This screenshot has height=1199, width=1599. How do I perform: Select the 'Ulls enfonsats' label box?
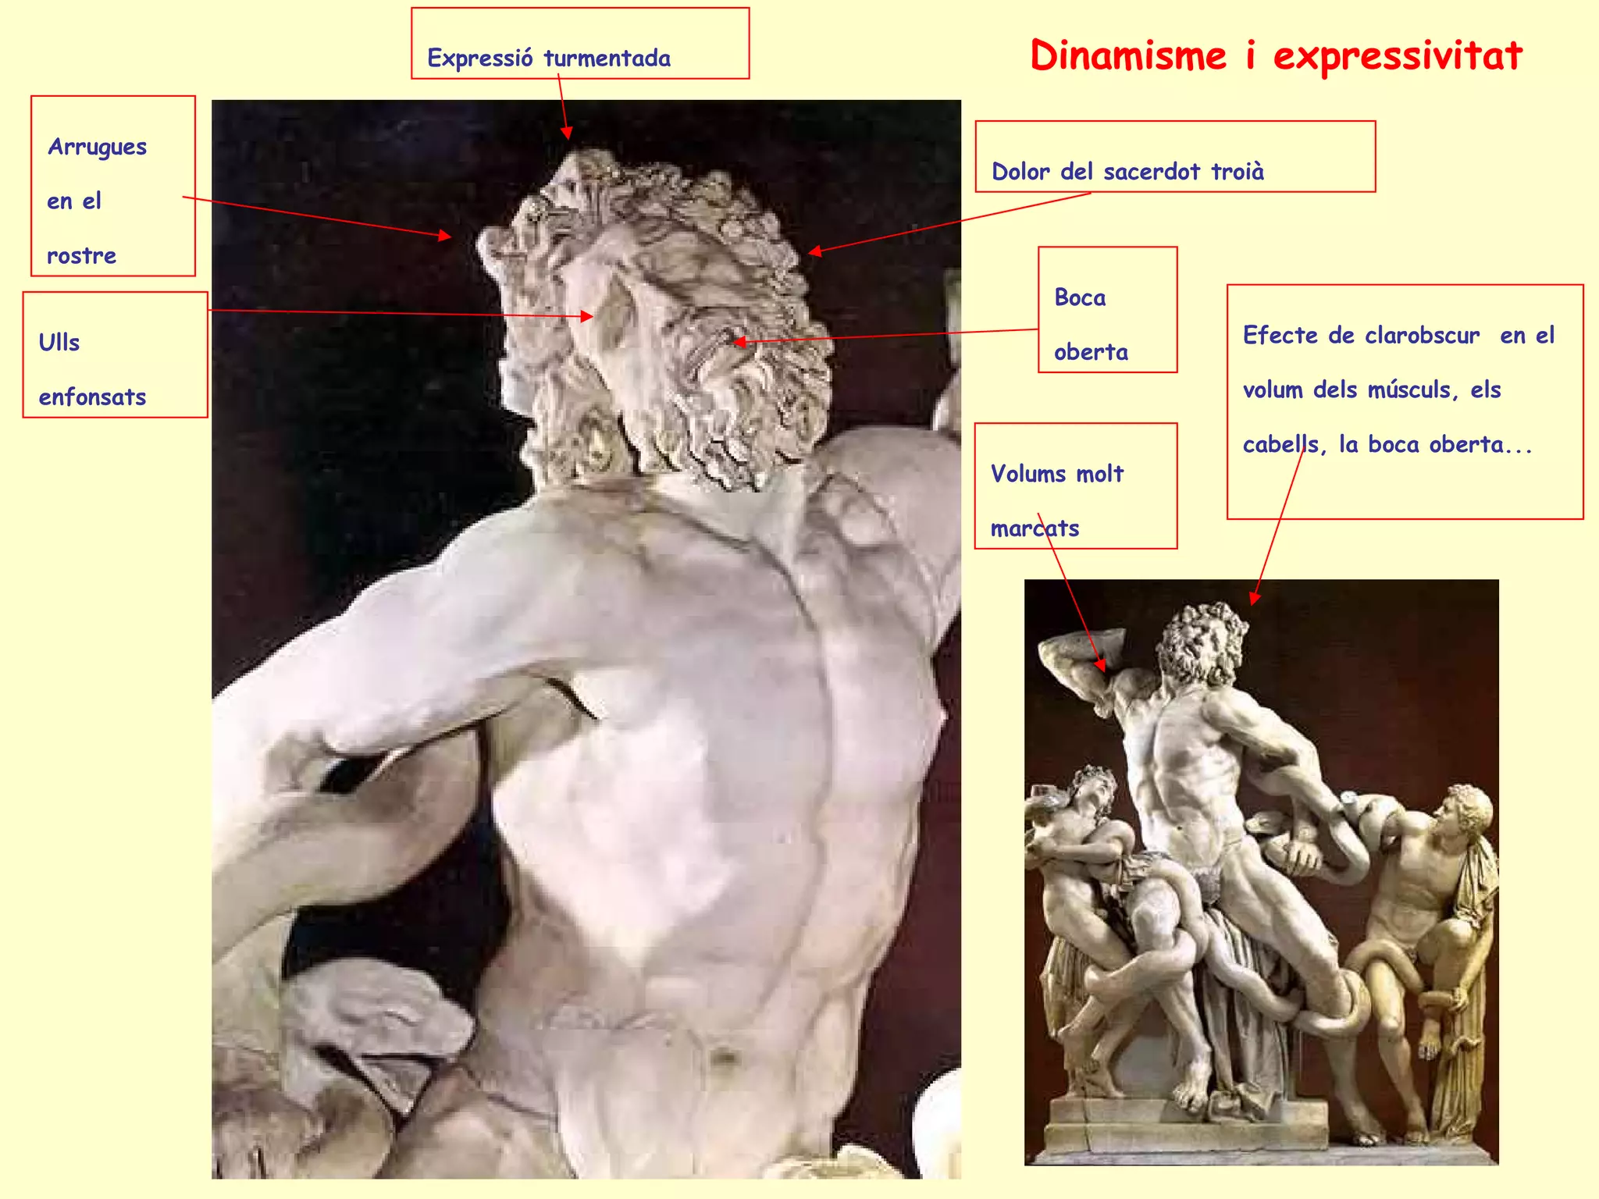point(115,355)
